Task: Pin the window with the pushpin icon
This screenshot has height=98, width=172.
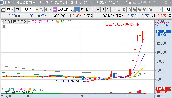Action: (145, 2)
